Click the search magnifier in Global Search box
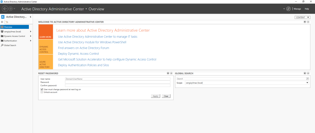Viewport: 315px width, 133px height. tap(307, 79)
